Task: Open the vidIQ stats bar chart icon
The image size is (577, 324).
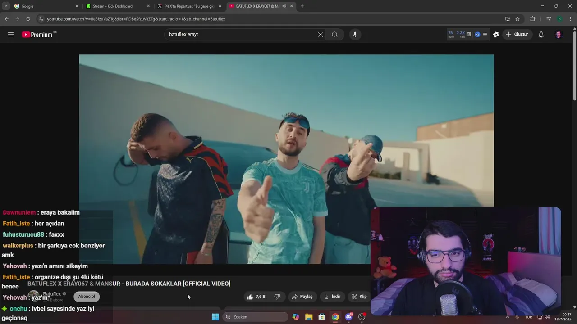Action: [x=468, y=34]
